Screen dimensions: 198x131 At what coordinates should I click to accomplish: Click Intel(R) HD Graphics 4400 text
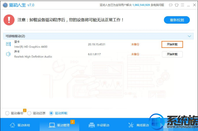pyautogui.click(x=31, y=47)
